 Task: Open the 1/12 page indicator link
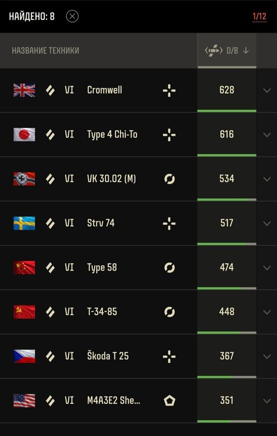tap(259, 16)
